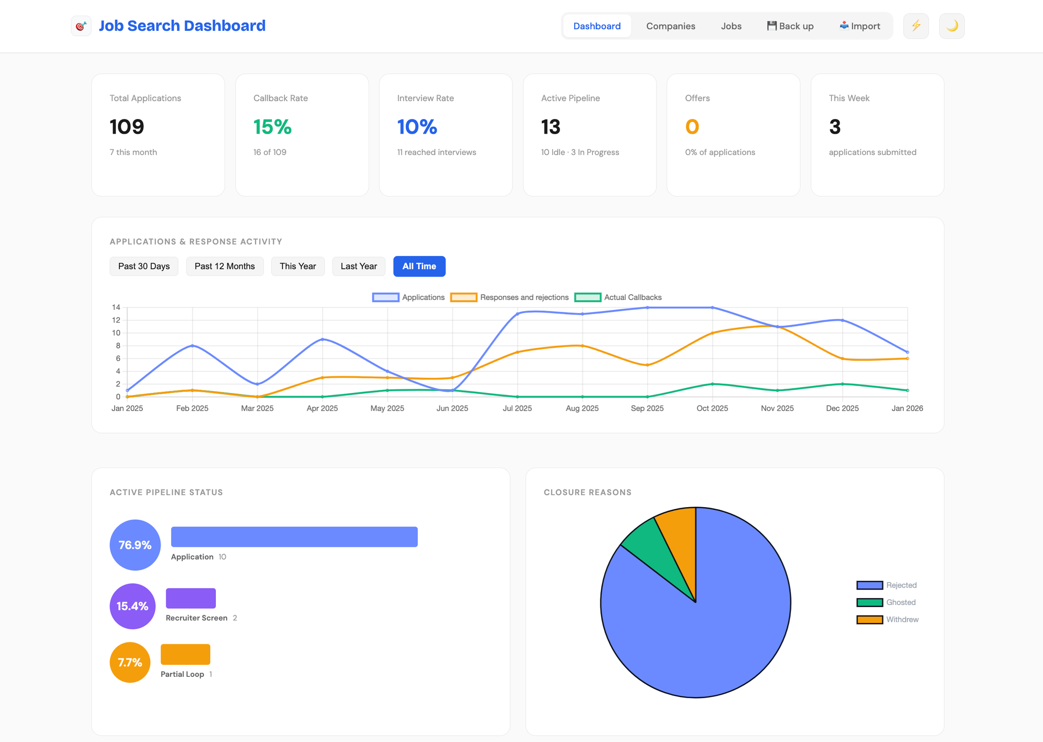Filter chart to Past 30 Days
This screenshot has height=742, width=1043.
[x=144, y=266]
